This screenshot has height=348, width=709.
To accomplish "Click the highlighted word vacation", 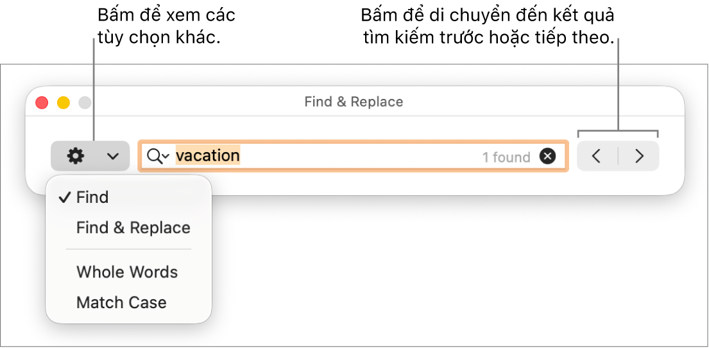I will [208, 156].
